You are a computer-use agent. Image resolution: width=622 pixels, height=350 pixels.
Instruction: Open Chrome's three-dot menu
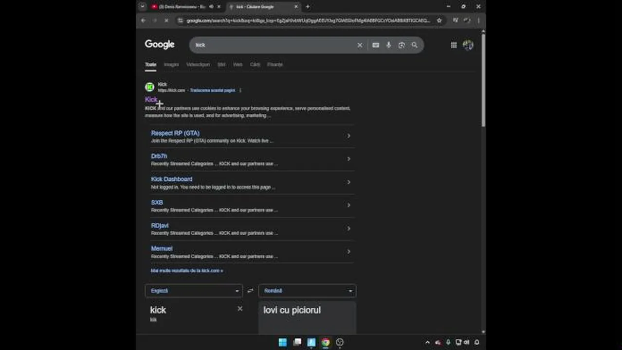(478, 20)
